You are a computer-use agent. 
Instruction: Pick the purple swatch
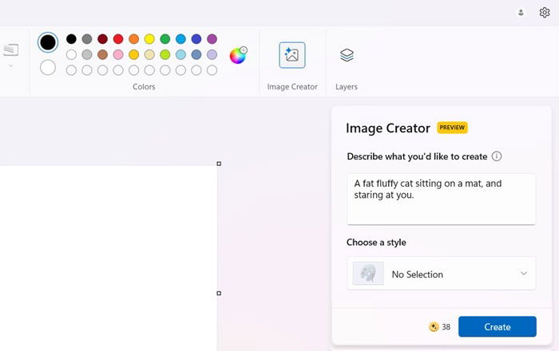212,39
